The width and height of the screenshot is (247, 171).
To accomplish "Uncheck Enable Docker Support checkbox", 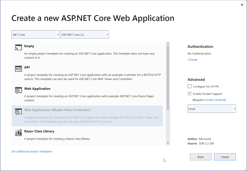I will pyautogui.click(x=189, y=93).
